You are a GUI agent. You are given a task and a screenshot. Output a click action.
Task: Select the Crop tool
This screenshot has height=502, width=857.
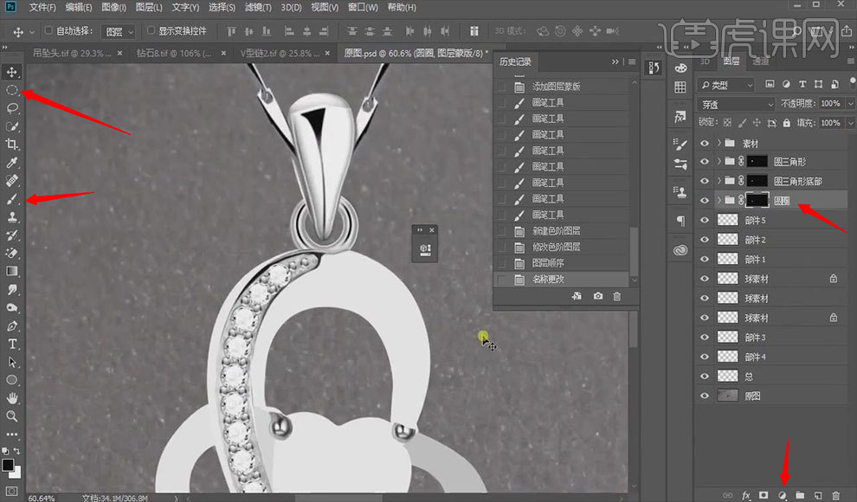click(12, 145)
